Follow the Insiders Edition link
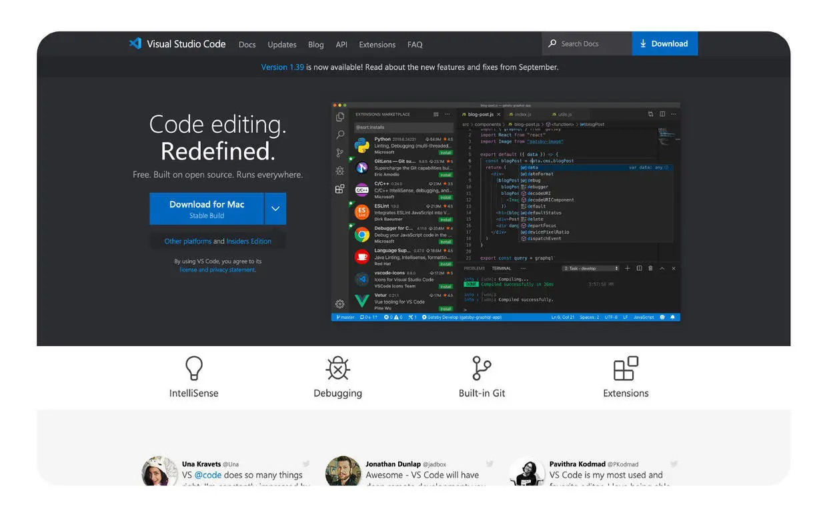The image size is (827, 517). click(249, 241)
